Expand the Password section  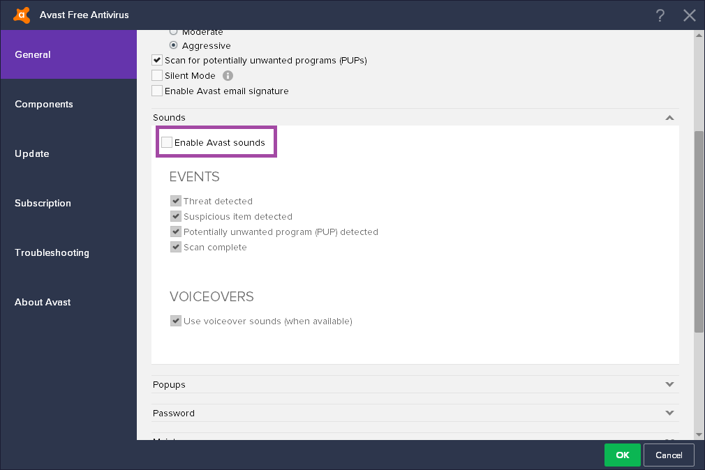(669, 413)
